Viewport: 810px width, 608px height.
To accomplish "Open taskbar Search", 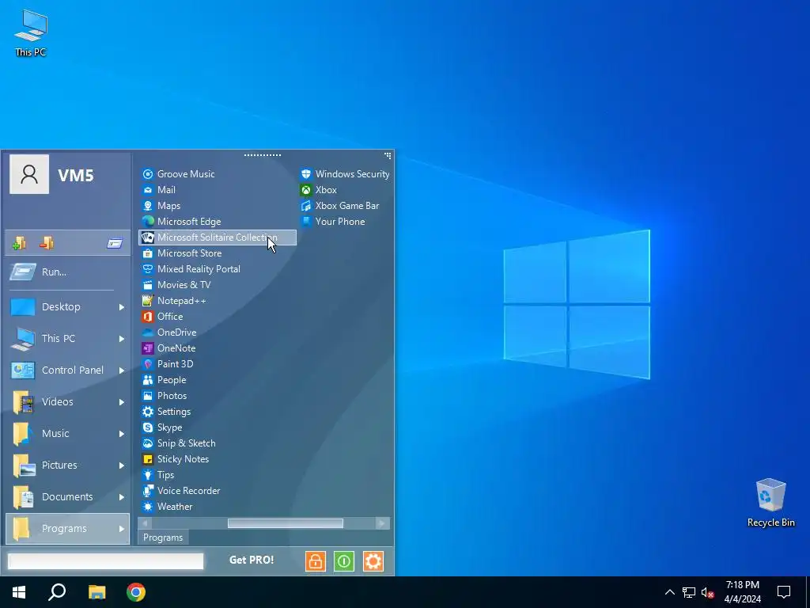I will pyautogui.click(x=57, y=592).
